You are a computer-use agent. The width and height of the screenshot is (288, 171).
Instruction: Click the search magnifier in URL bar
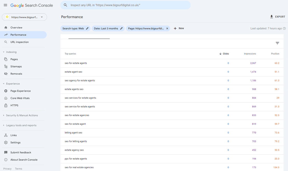65,5
